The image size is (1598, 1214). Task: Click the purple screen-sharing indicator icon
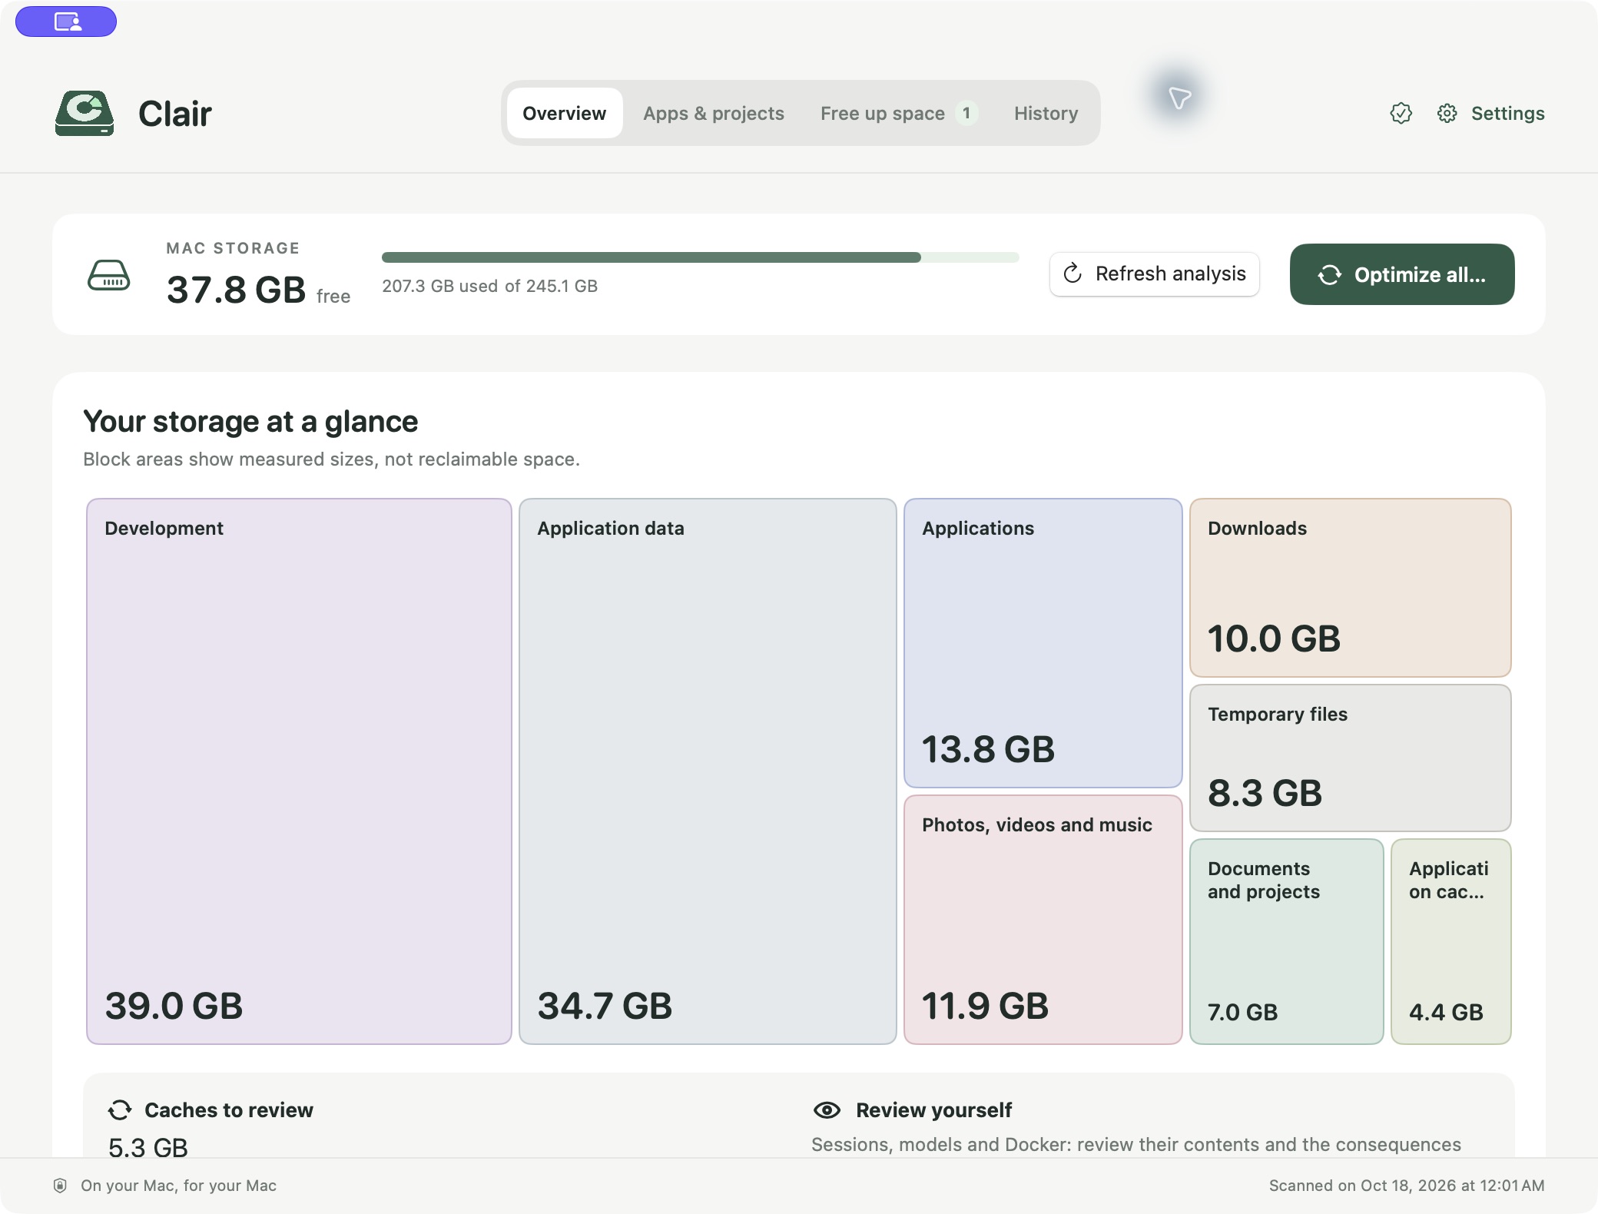click(x=66, y=22)
